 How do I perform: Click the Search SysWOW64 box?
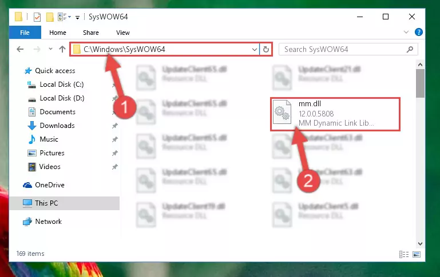(x=348, y=49)
